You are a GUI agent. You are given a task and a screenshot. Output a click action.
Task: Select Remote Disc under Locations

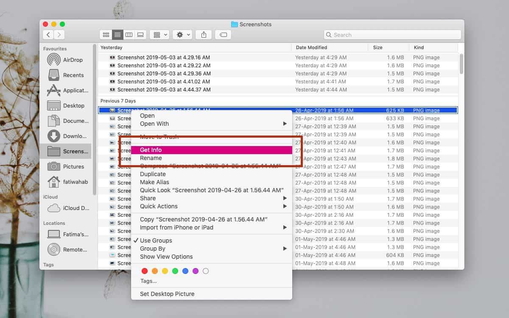66,249
